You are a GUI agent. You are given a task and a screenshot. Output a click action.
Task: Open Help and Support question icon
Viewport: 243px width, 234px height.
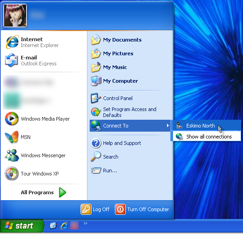[x=96, y=143]
